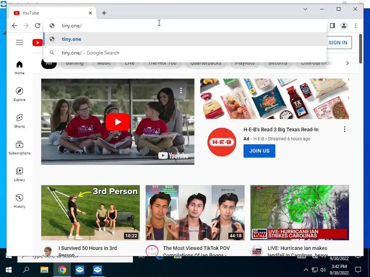Open Explore in sidebar
The width and height of the screenshot is (370, 277).
20,94
